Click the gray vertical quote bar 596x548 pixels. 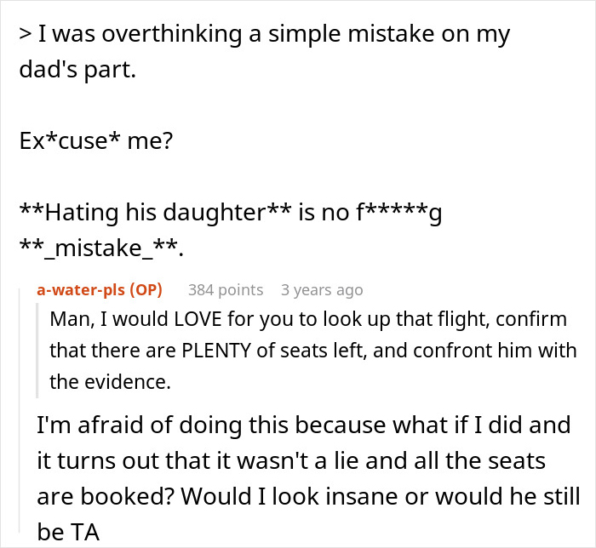click(39, 351)
